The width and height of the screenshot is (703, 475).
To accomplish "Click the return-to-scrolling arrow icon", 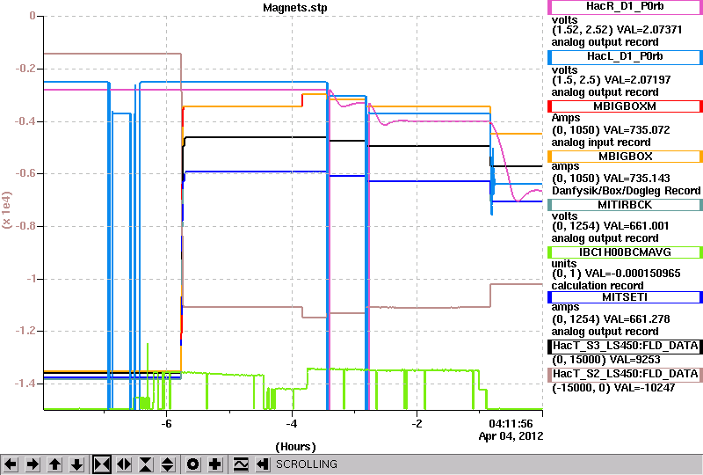I will (x=263, y=464).
